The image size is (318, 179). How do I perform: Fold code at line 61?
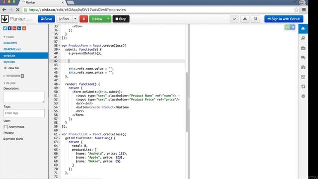(59, 134)
